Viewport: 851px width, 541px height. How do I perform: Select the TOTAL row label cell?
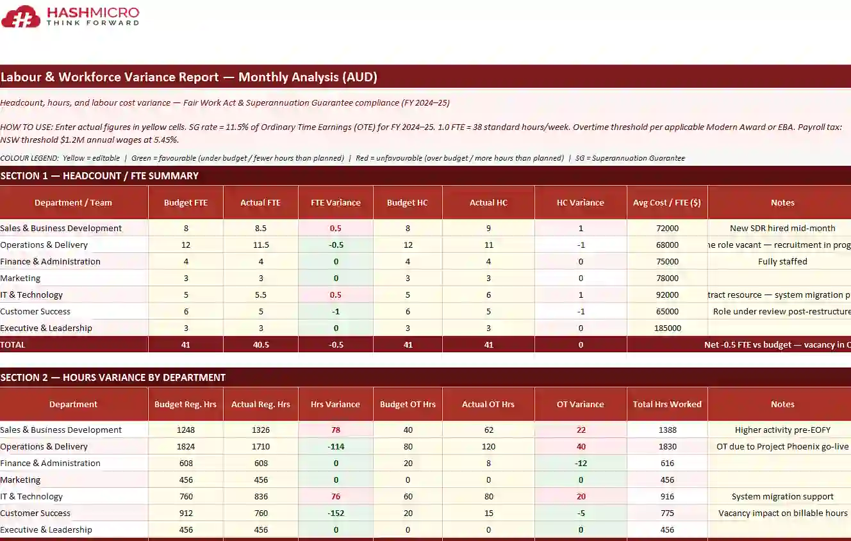pyautogui.click(x=74, y=345)
